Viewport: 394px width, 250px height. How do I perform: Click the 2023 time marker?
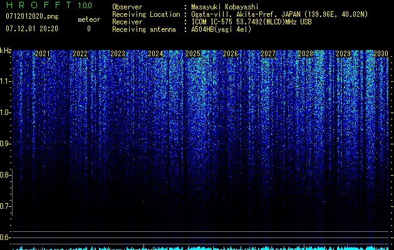118,54
